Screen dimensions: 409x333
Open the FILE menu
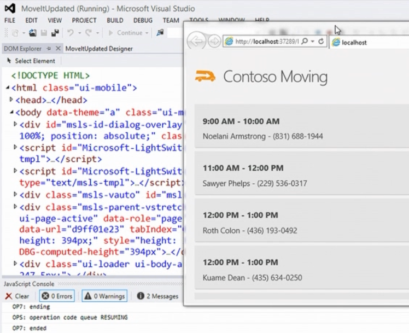point(10,20)
